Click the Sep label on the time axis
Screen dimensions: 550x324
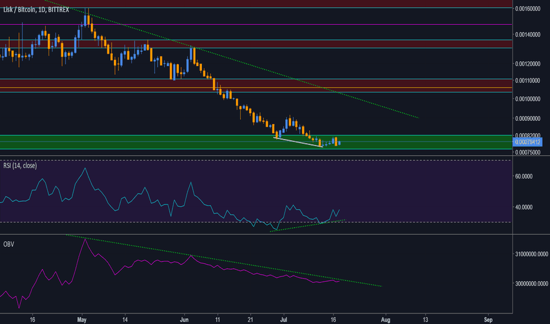coord(488,320)
